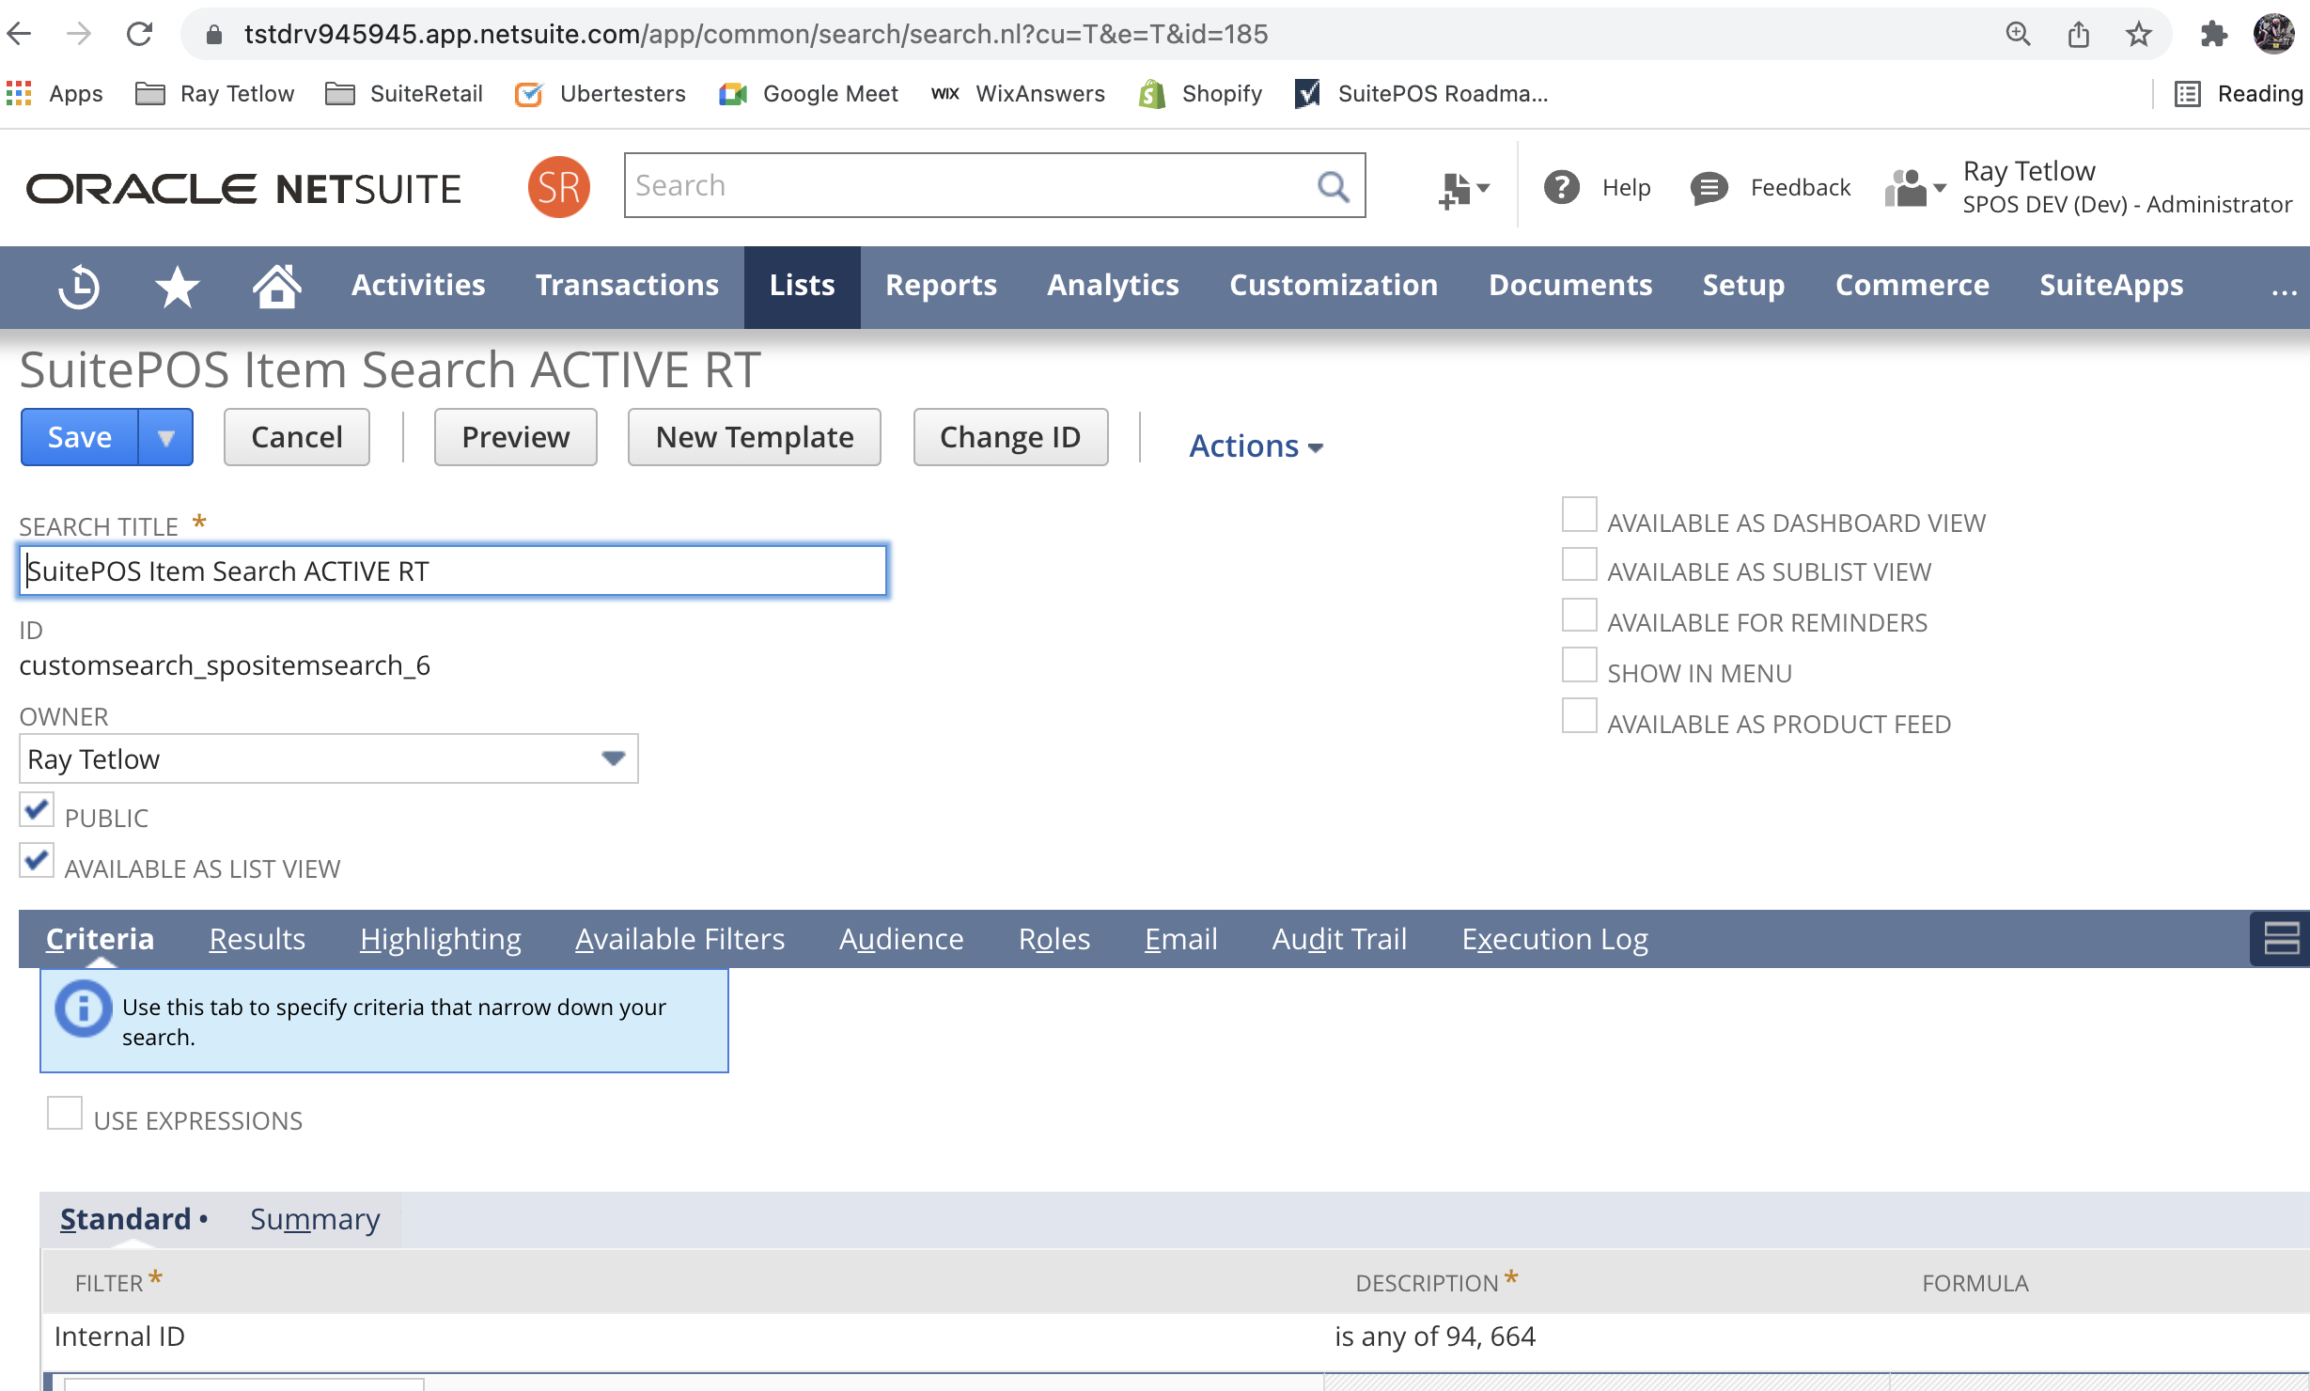Switch to the Results tab
2310x1391 pixels.
click(257, 938)
